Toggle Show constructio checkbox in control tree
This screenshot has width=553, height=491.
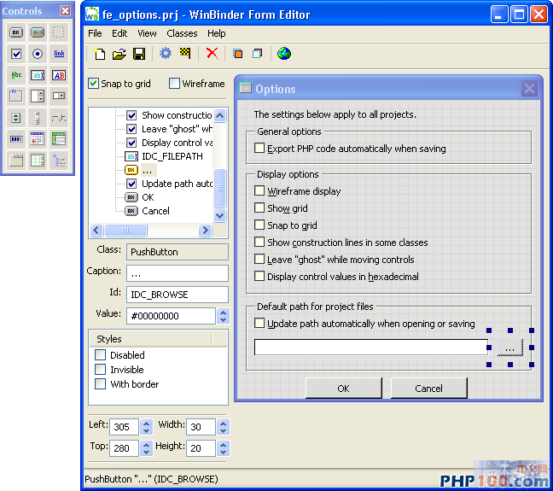click(131, 115)
